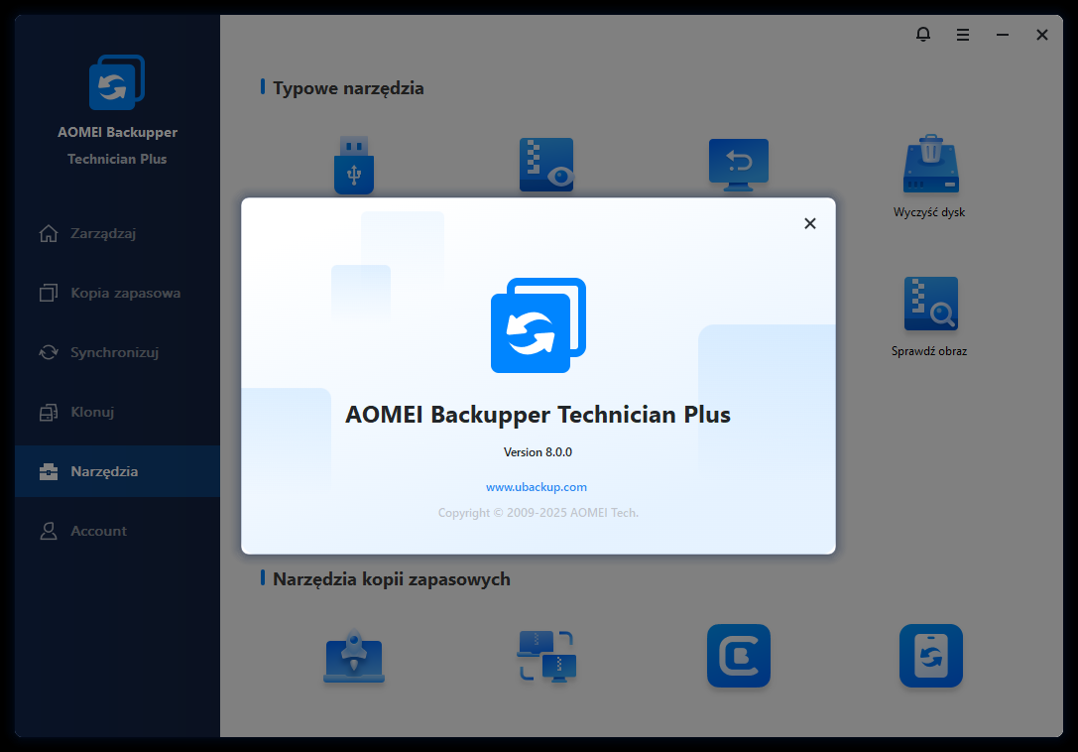
Task: Open Kopia zapasowa section
Action: 118,293
